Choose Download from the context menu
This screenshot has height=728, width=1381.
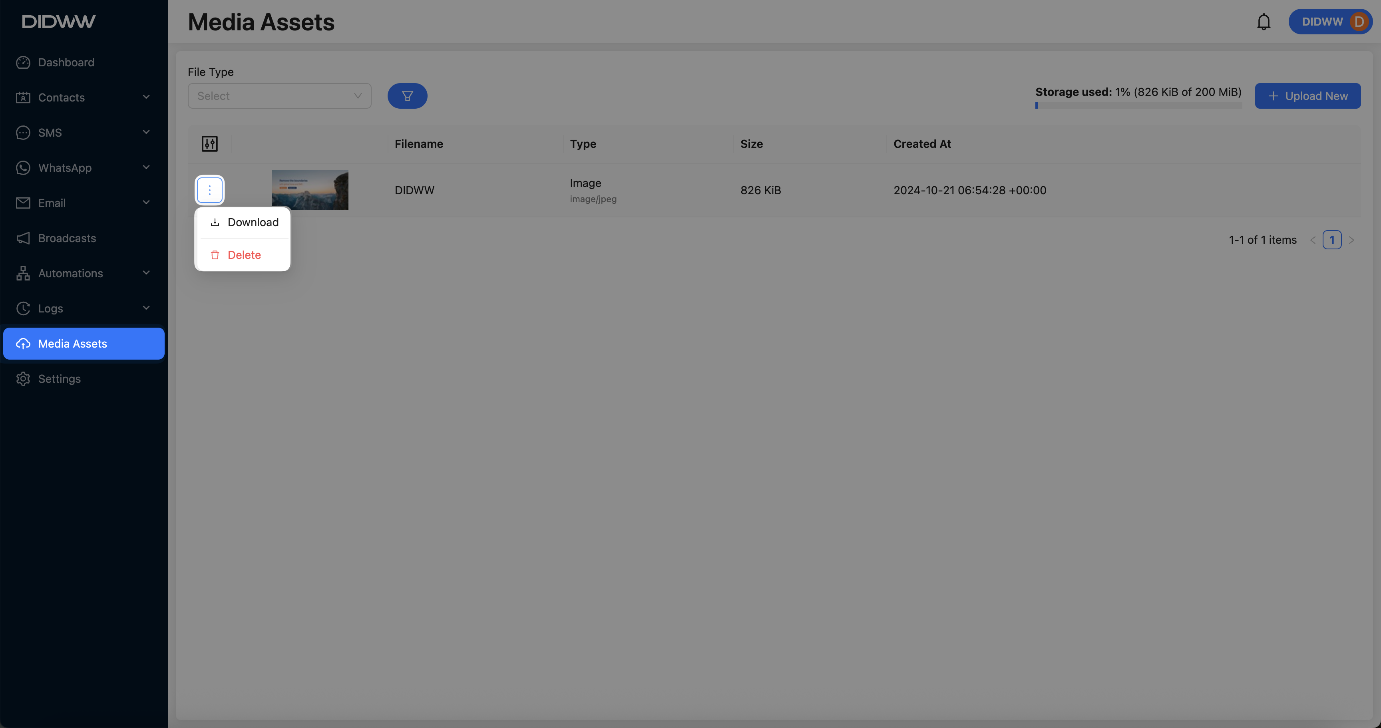coord(253,222)
